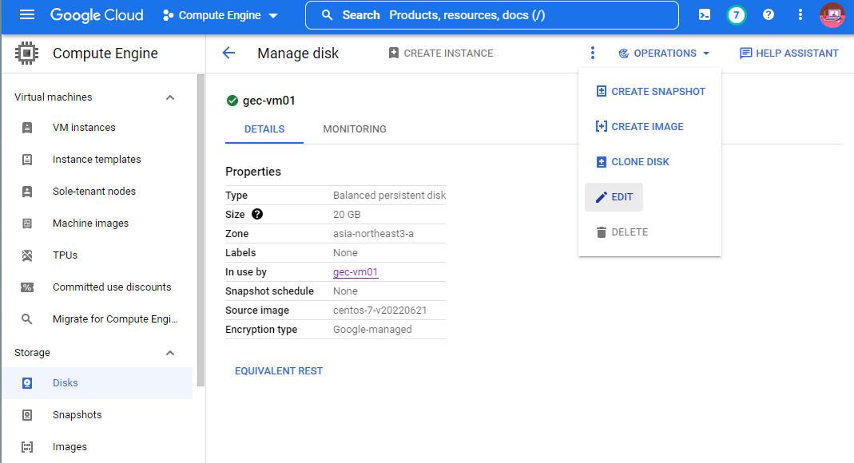Open VM instances page

tap(84, 127)
